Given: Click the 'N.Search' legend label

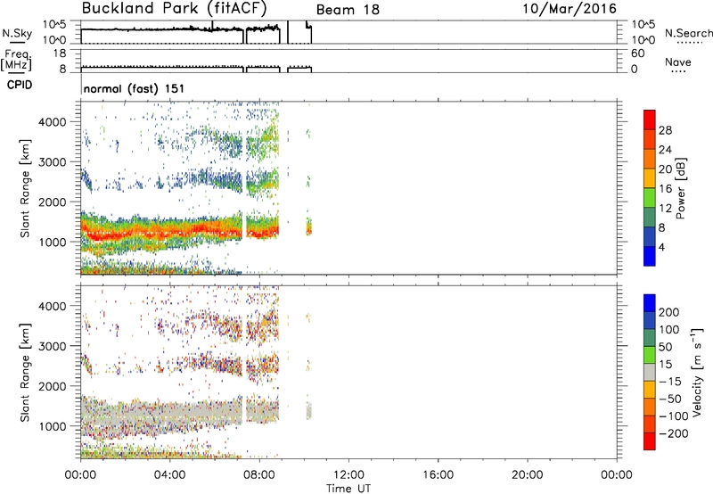Looking at the screenshot, I should pyautogui.click(x=688, y=33).
